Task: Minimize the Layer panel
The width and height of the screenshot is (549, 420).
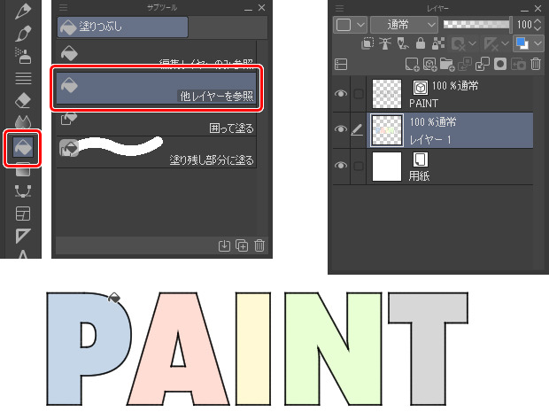Action: [x=524, y=9]
